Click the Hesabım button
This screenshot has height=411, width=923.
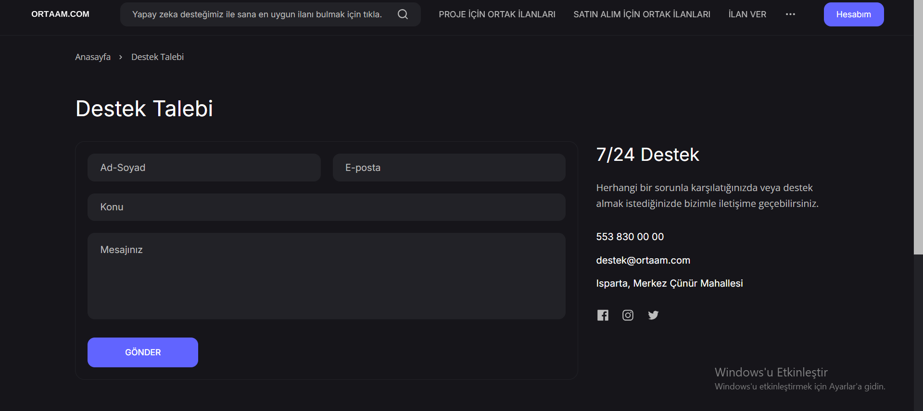pyautogui.click(x=853, y=14)
